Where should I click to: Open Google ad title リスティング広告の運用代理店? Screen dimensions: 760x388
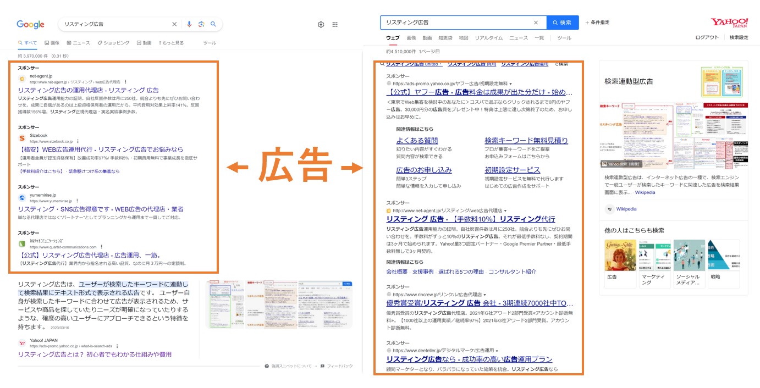point(89,90)
